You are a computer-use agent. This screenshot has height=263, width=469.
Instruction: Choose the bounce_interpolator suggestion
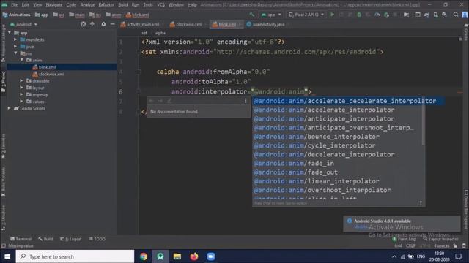click(337, 137)
